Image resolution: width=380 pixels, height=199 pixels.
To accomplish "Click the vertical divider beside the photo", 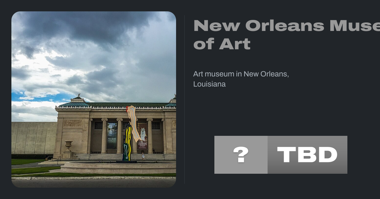I will coord(185,99).
